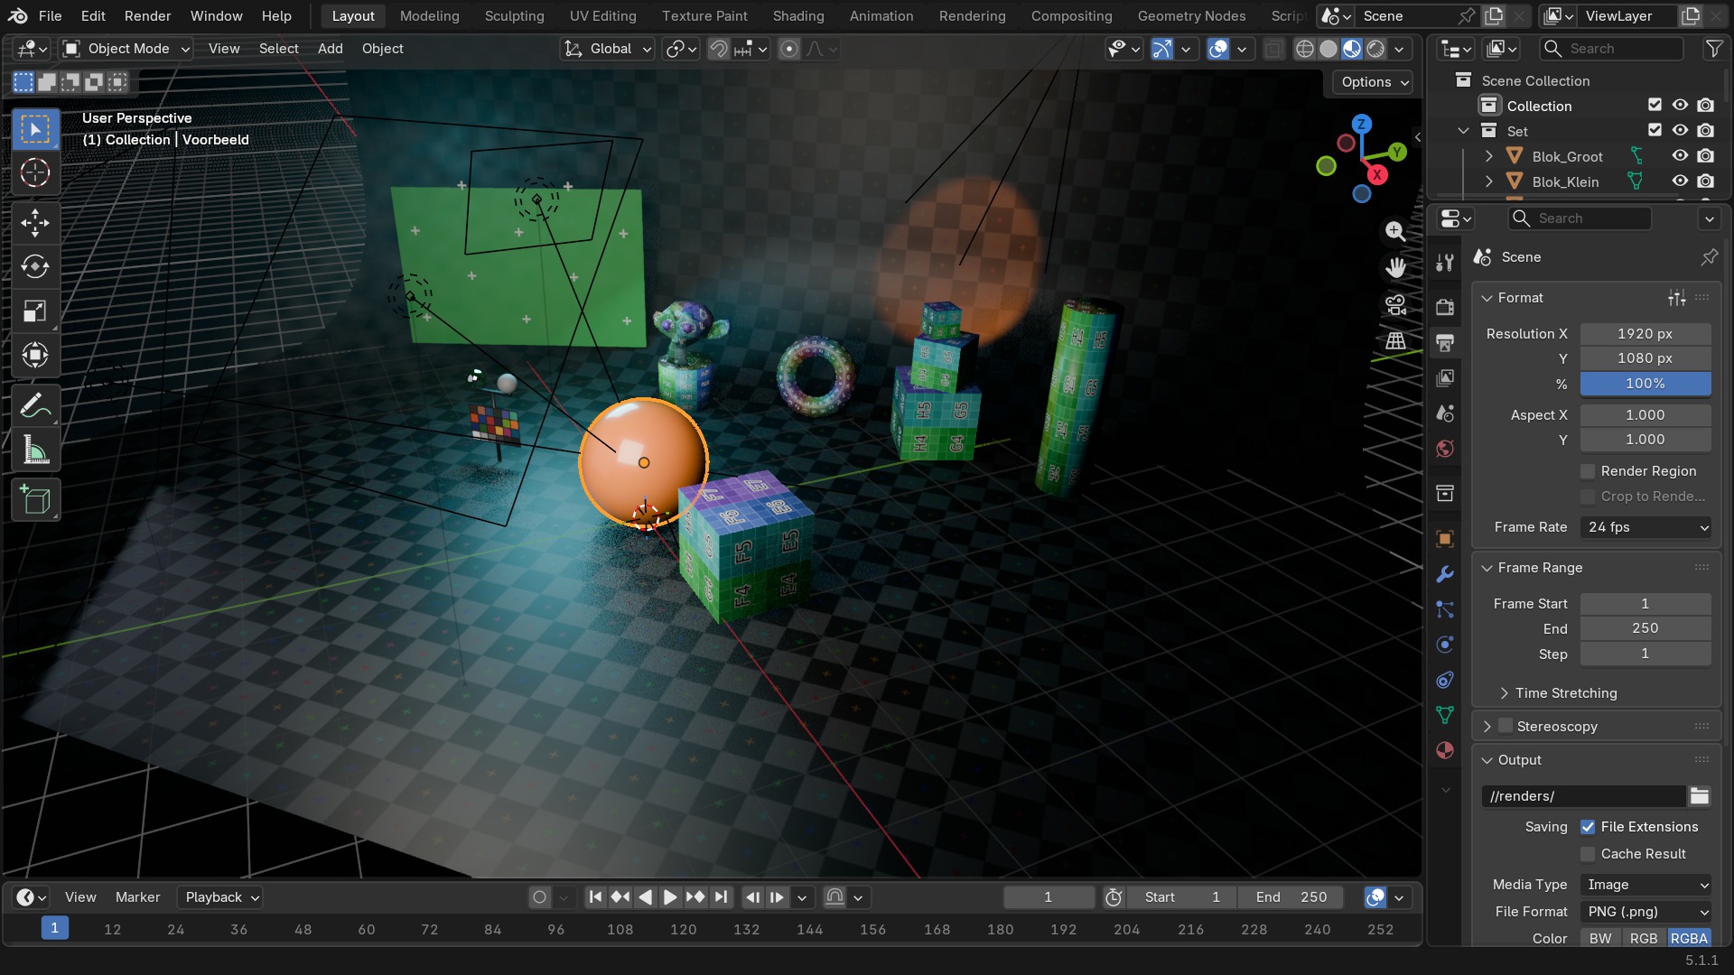This screenshot has height=975, width=1734.
Task: Enable the Stereoscopy checkbox
Action: 1506,726
